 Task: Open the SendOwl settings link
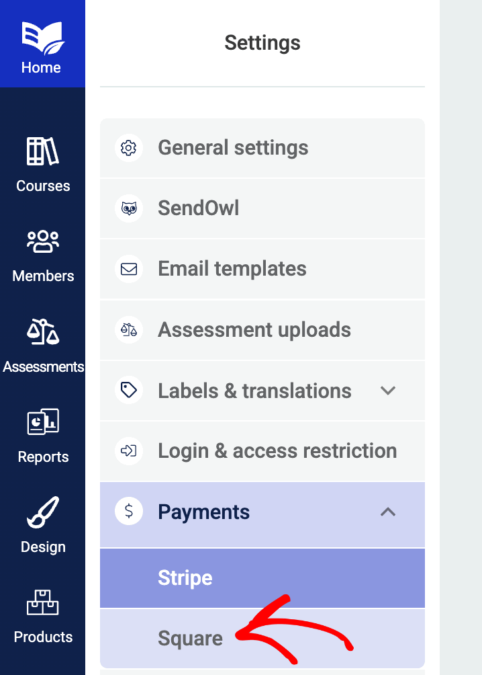(198, 208)
